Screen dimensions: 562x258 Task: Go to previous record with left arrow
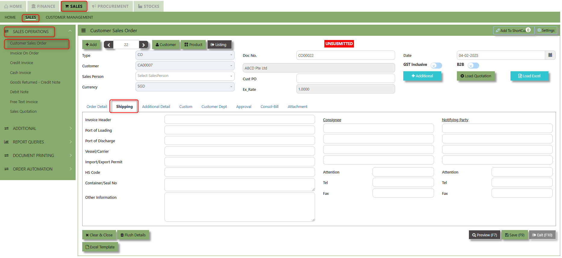click(x=109, y=45)
